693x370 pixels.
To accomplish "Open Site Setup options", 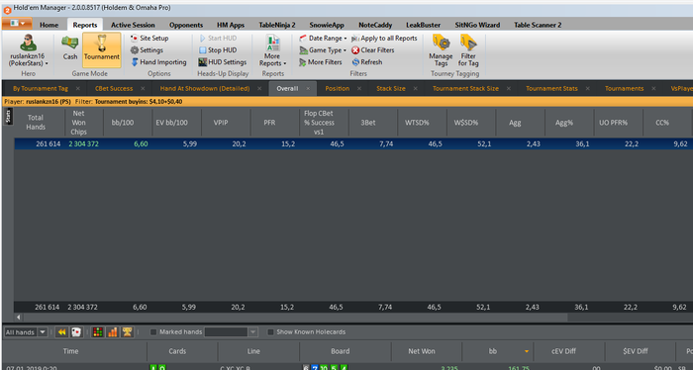I will pyautogui.click(x=149, y=38).
